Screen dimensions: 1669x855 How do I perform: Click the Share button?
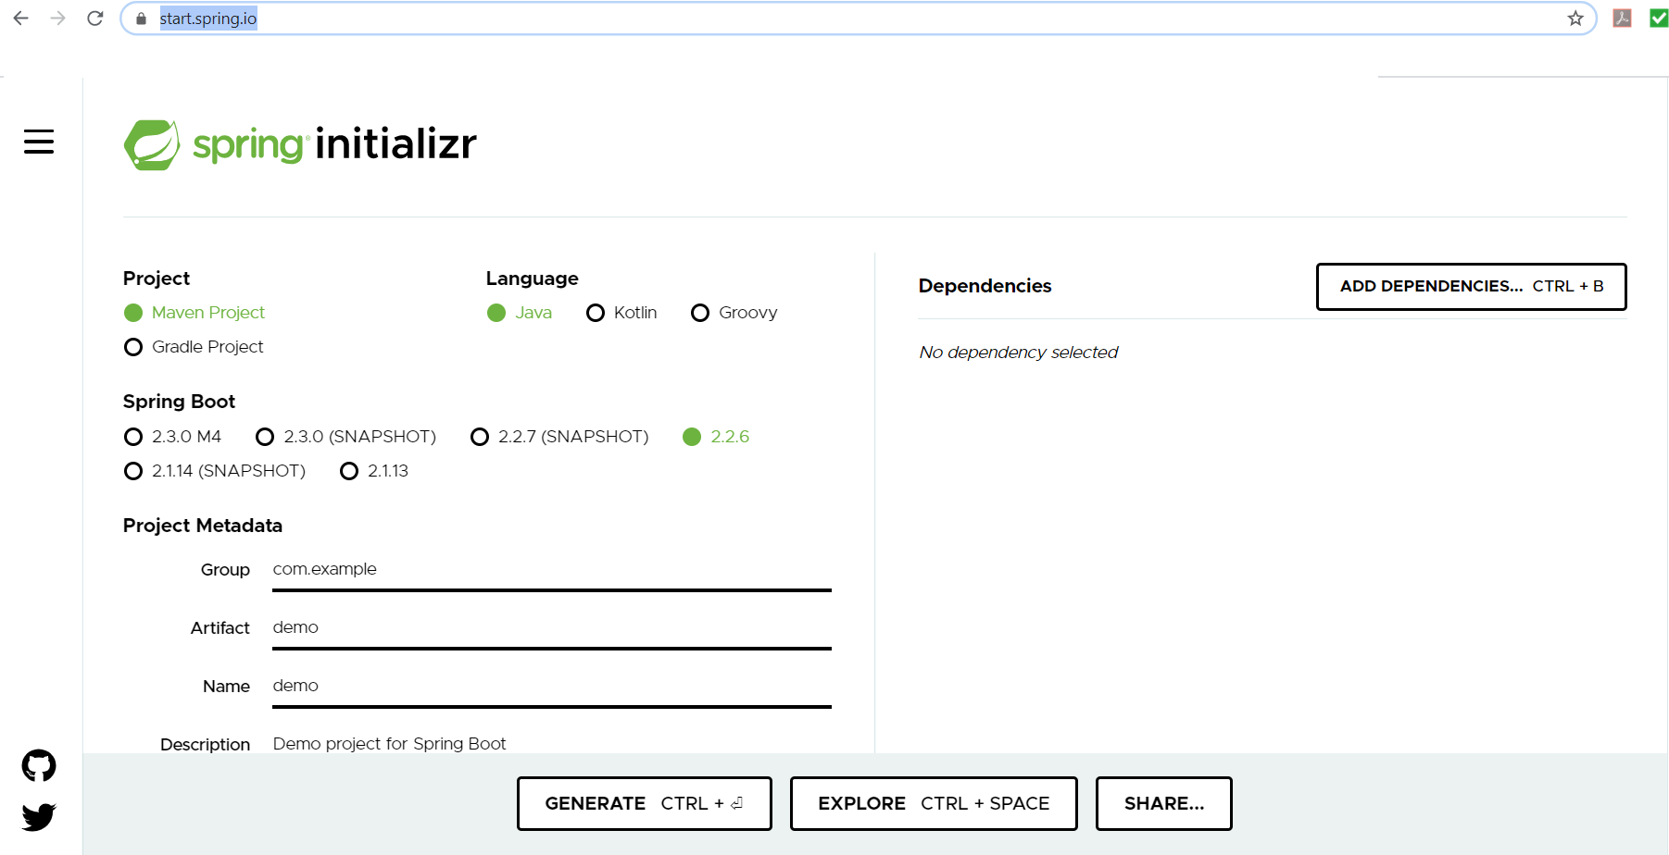[x=1163, y=803]
